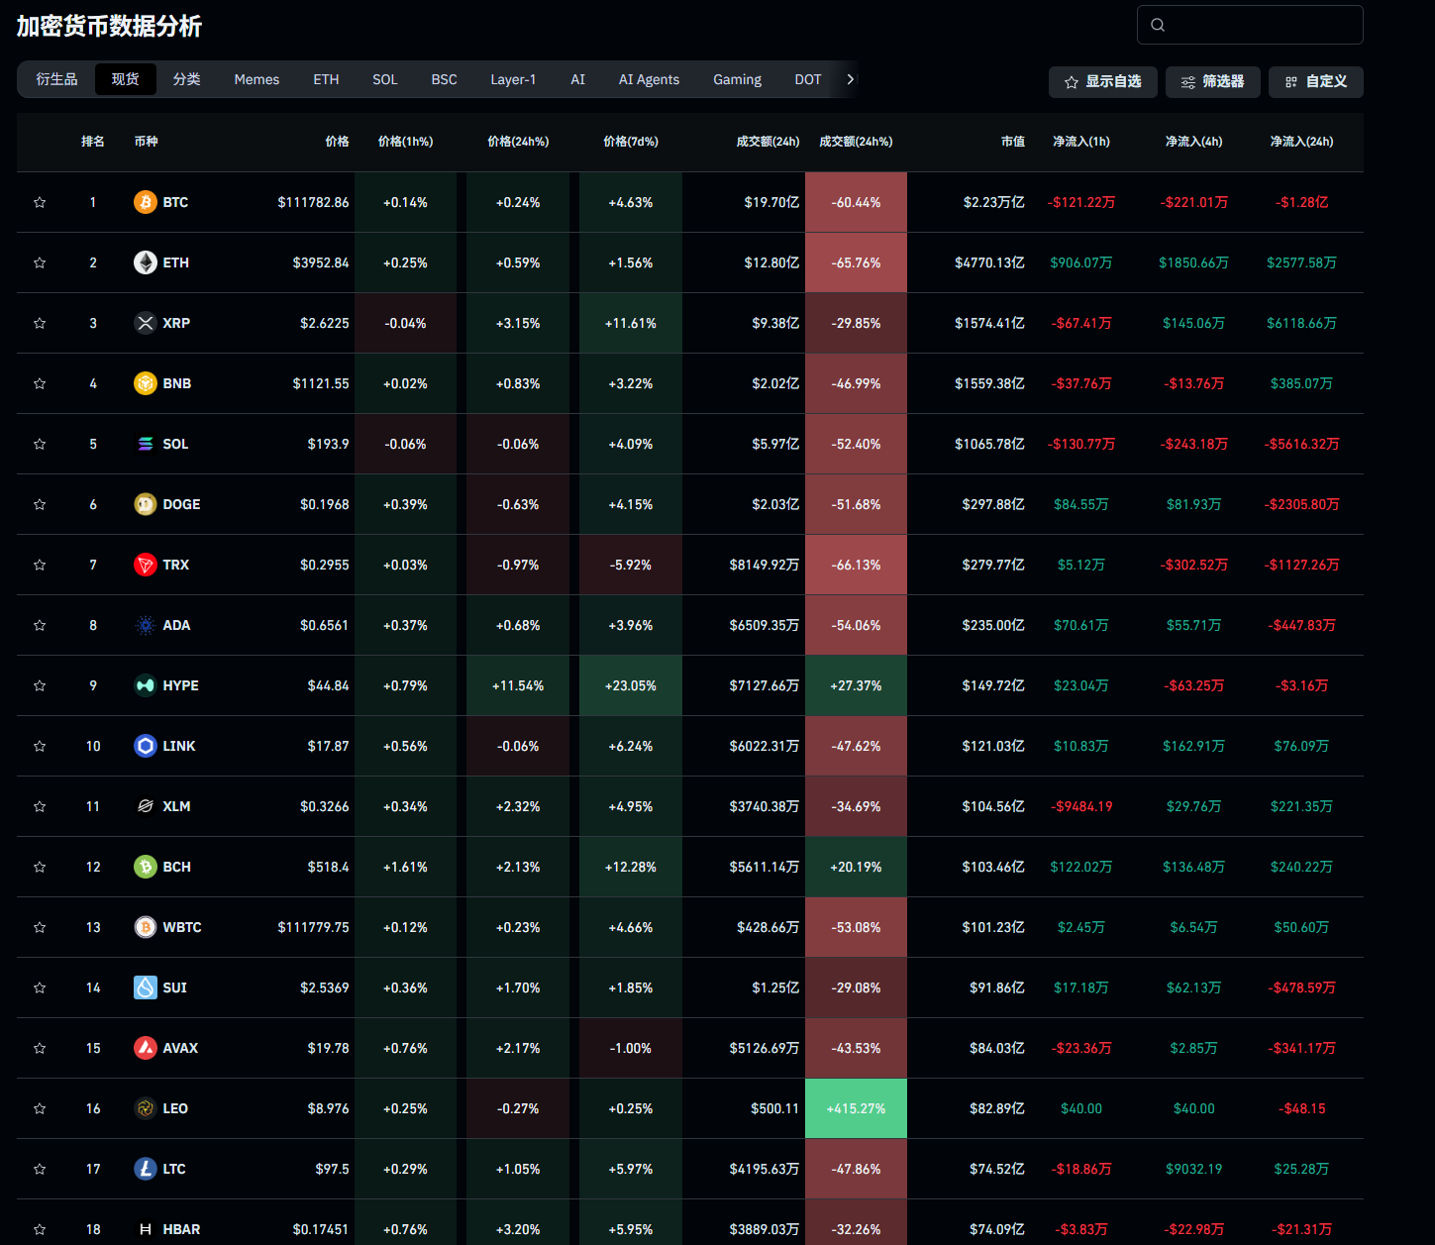Viewport: 1435px width, 1245px height.
Task: Star BTC to add to favorites
Action: (40, 202)
